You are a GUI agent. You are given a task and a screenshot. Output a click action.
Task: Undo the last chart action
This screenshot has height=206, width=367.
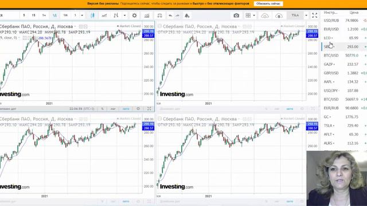pyautogui.click(x=170, y=15)
